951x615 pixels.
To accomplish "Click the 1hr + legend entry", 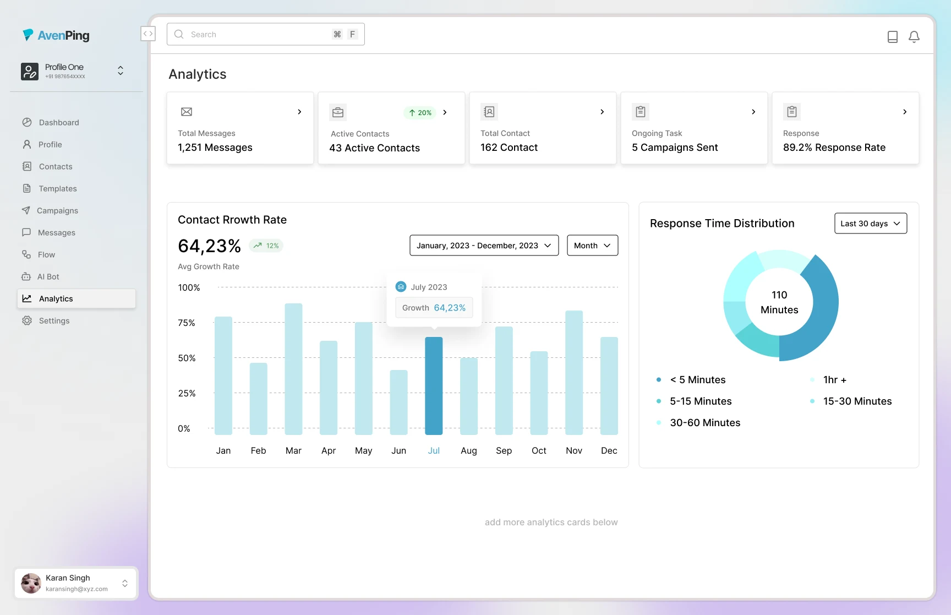I will pos(828,380).
